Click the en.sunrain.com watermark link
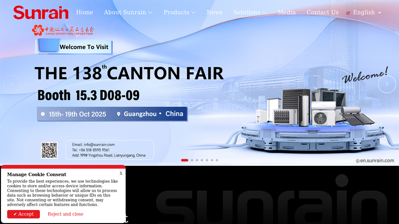This screenshot has height=224, width=399. click(x=375, y=160)
